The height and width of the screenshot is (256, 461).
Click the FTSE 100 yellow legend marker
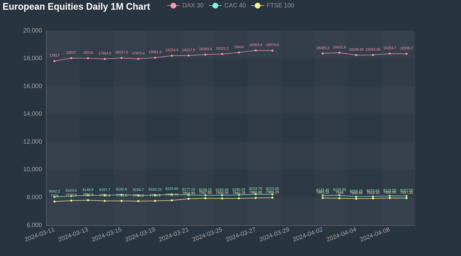coord(258,6)
